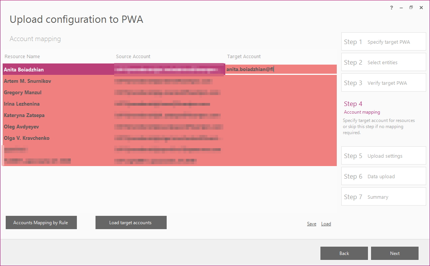This screenshot has height=266, width=430.
Task: Restore the window using title bar icon
Action: [x=411, y=8]
